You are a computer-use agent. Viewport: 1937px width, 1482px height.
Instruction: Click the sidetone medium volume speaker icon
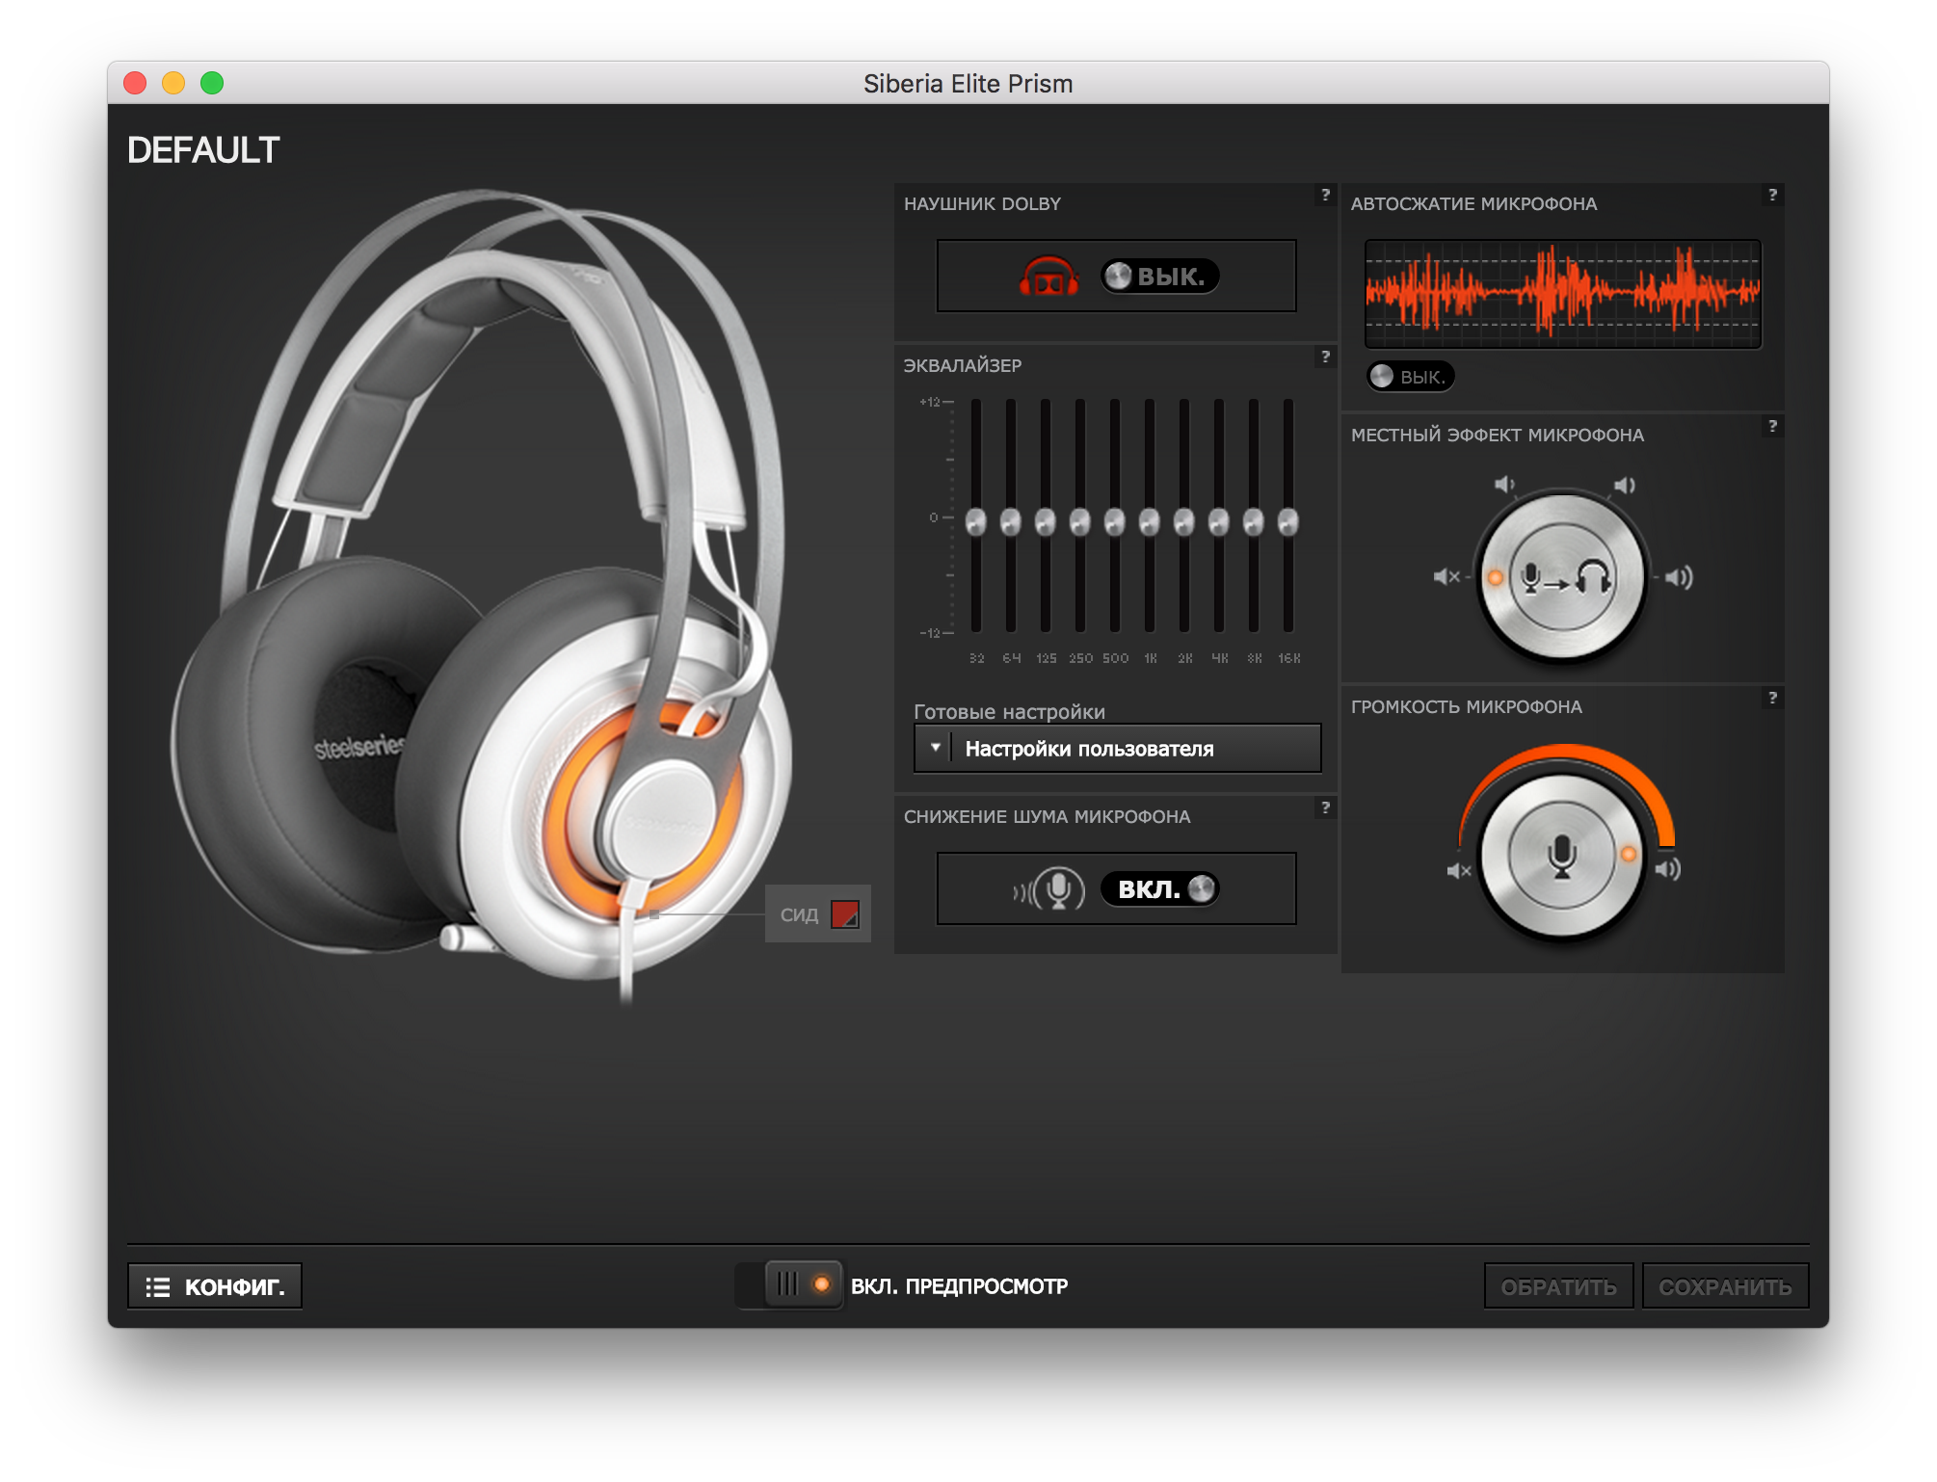coord(1625,485)
